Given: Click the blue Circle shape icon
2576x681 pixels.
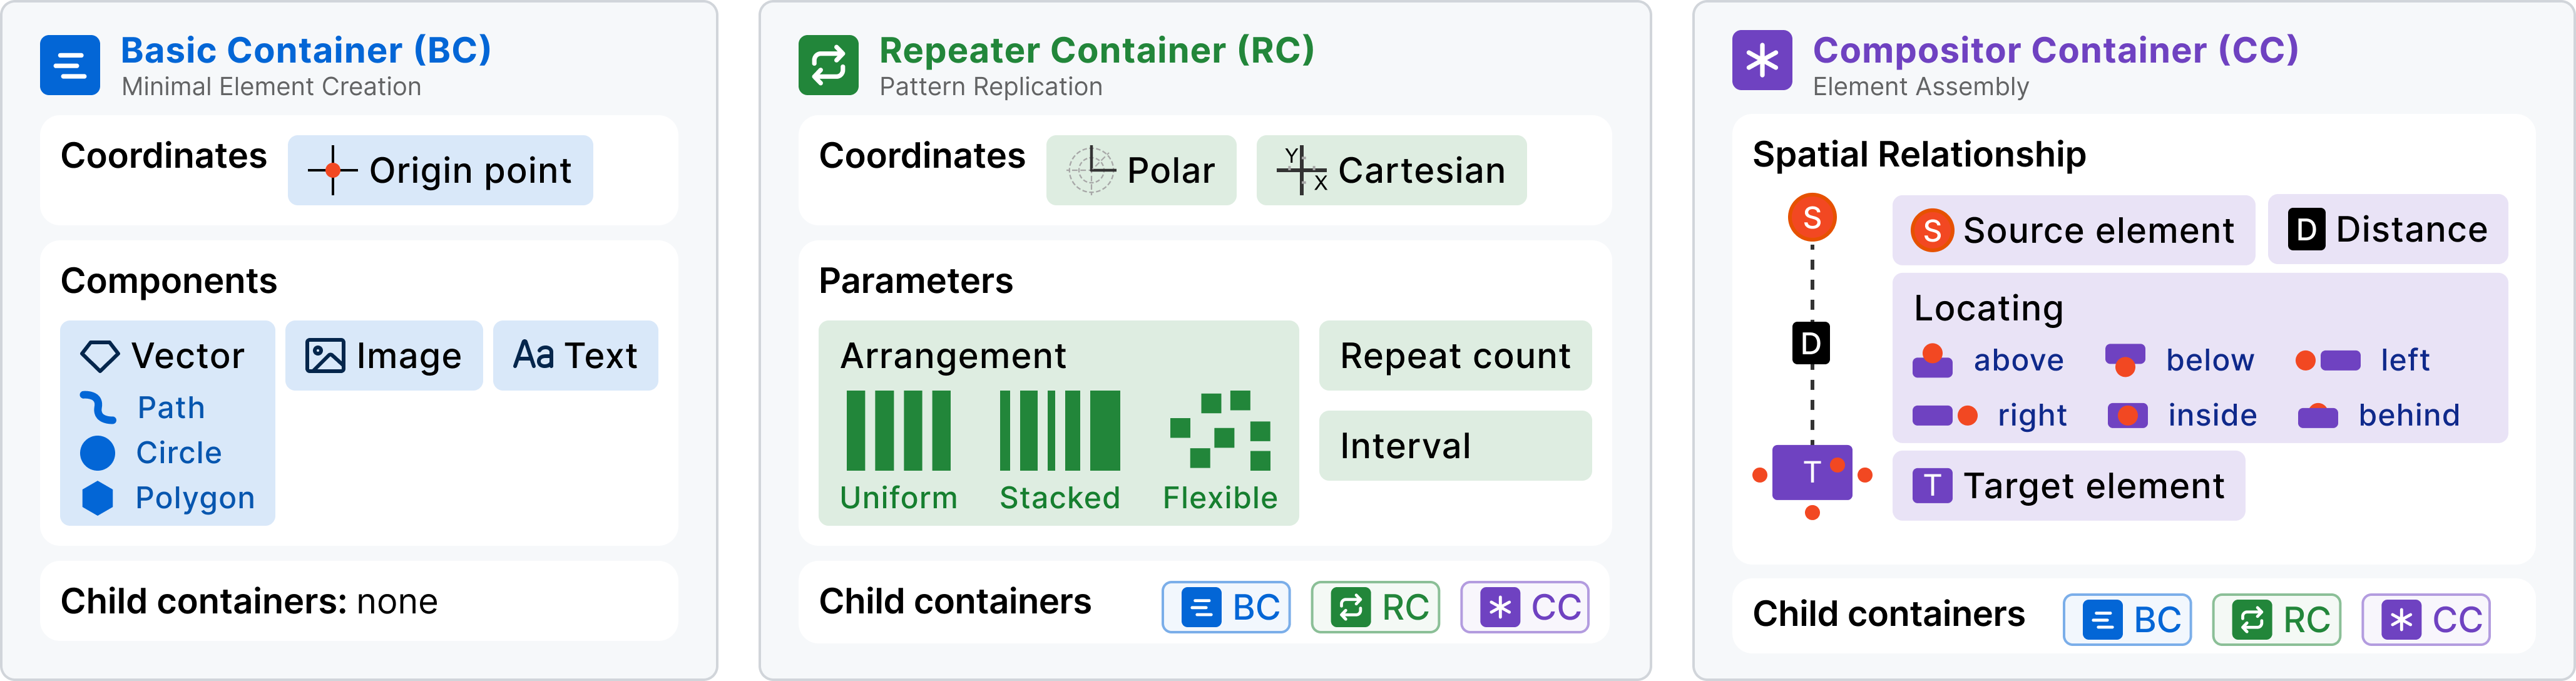Looking at the screenshot, I should coord(98,453).
